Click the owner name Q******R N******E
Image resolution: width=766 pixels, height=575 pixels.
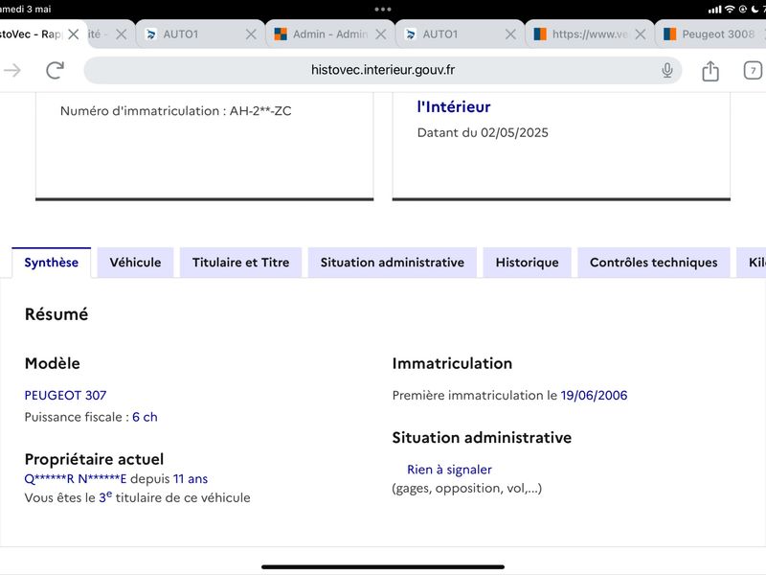pyautogui.click(x=76, y=478)
